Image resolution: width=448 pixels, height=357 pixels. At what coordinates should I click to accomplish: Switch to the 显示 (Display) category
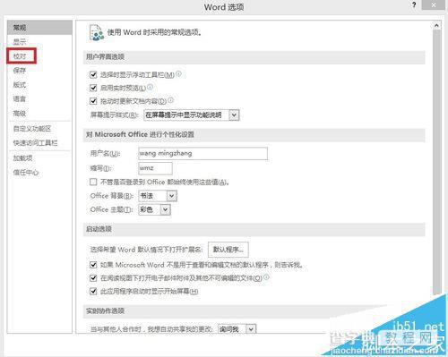[x=20, y=42]
